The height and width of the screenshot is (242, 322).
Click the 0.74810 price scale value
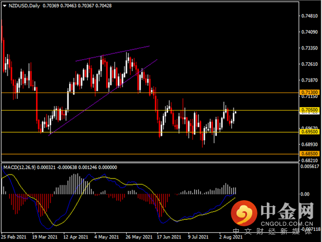[309, 16]
